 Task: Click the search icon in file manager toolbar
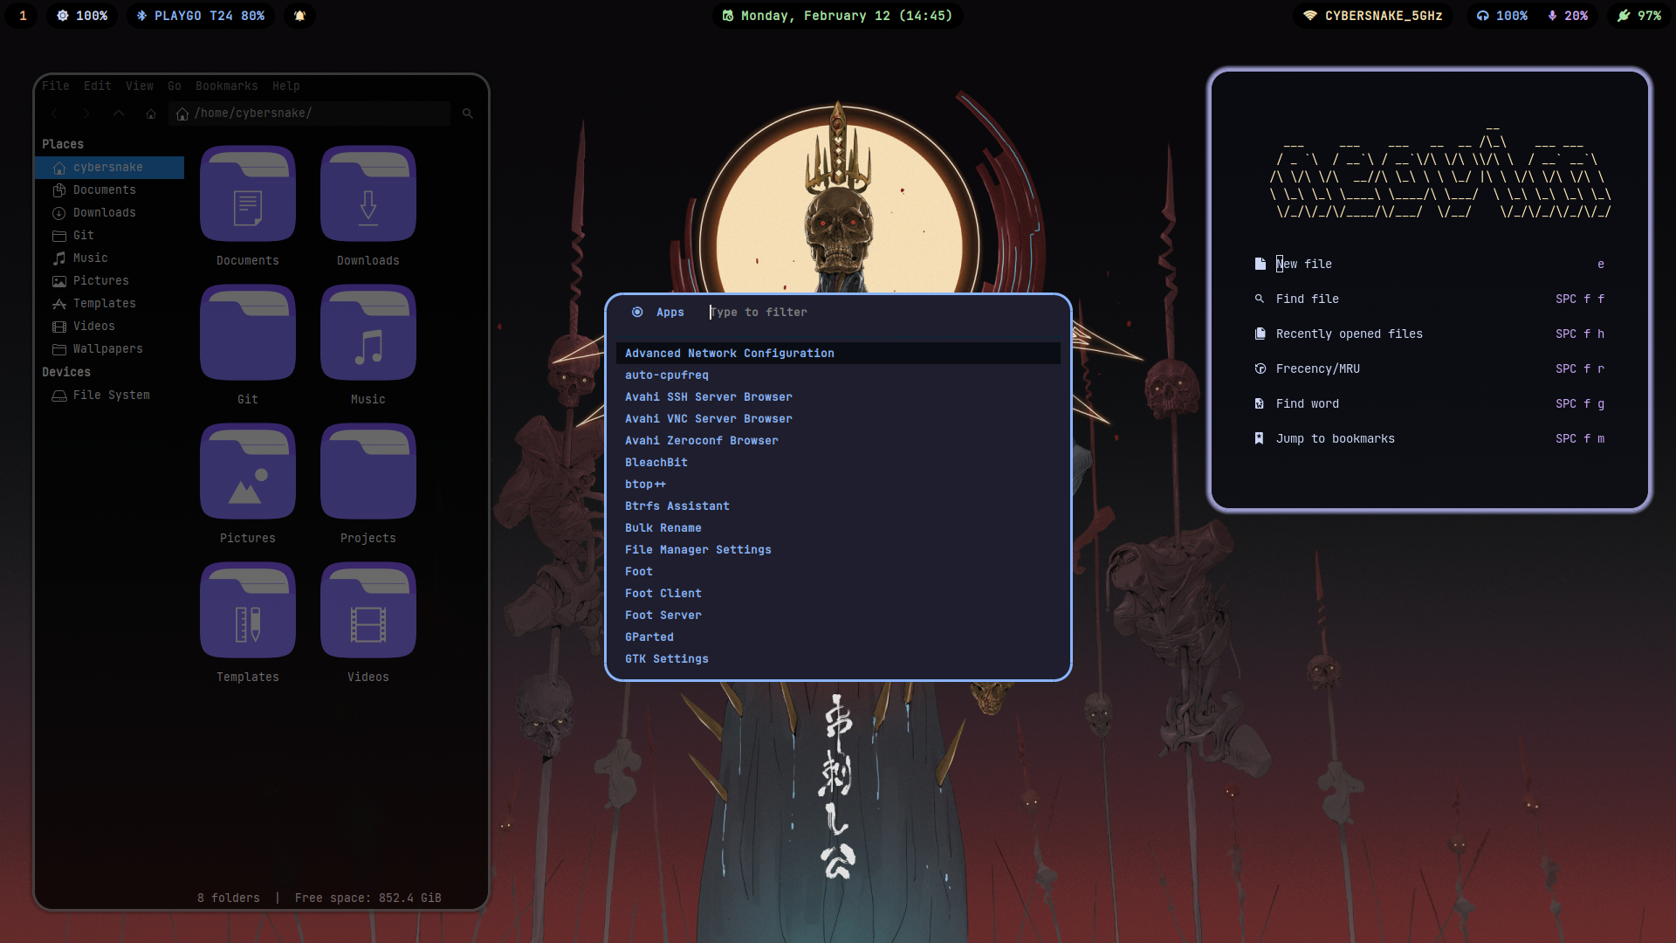pos(468,114)
